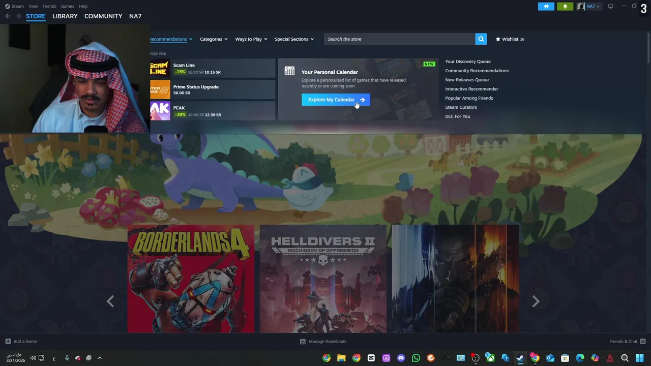The height and width of the screenshot is (366, 651).
Task: Click the blue search magnifier button
Action: (x=481, y=39)
